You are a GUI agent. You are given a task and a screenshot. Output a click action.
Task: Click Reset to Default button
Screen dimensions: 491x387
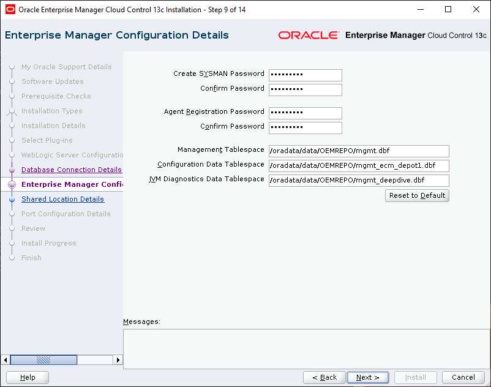pos(417,195)
